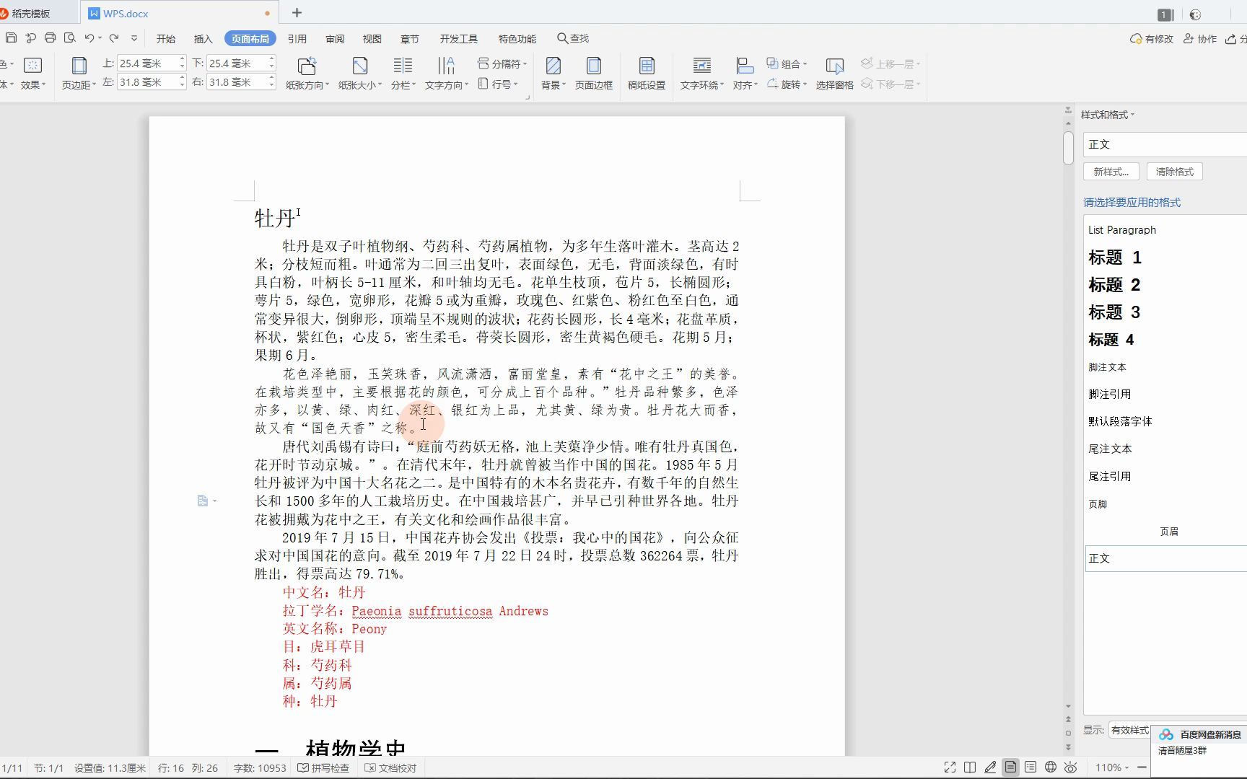The width and height of the screenshot is (1247, 779).
Task: Open the 文字环绕 text wrap tool
Action: click(x=701, y=74)
